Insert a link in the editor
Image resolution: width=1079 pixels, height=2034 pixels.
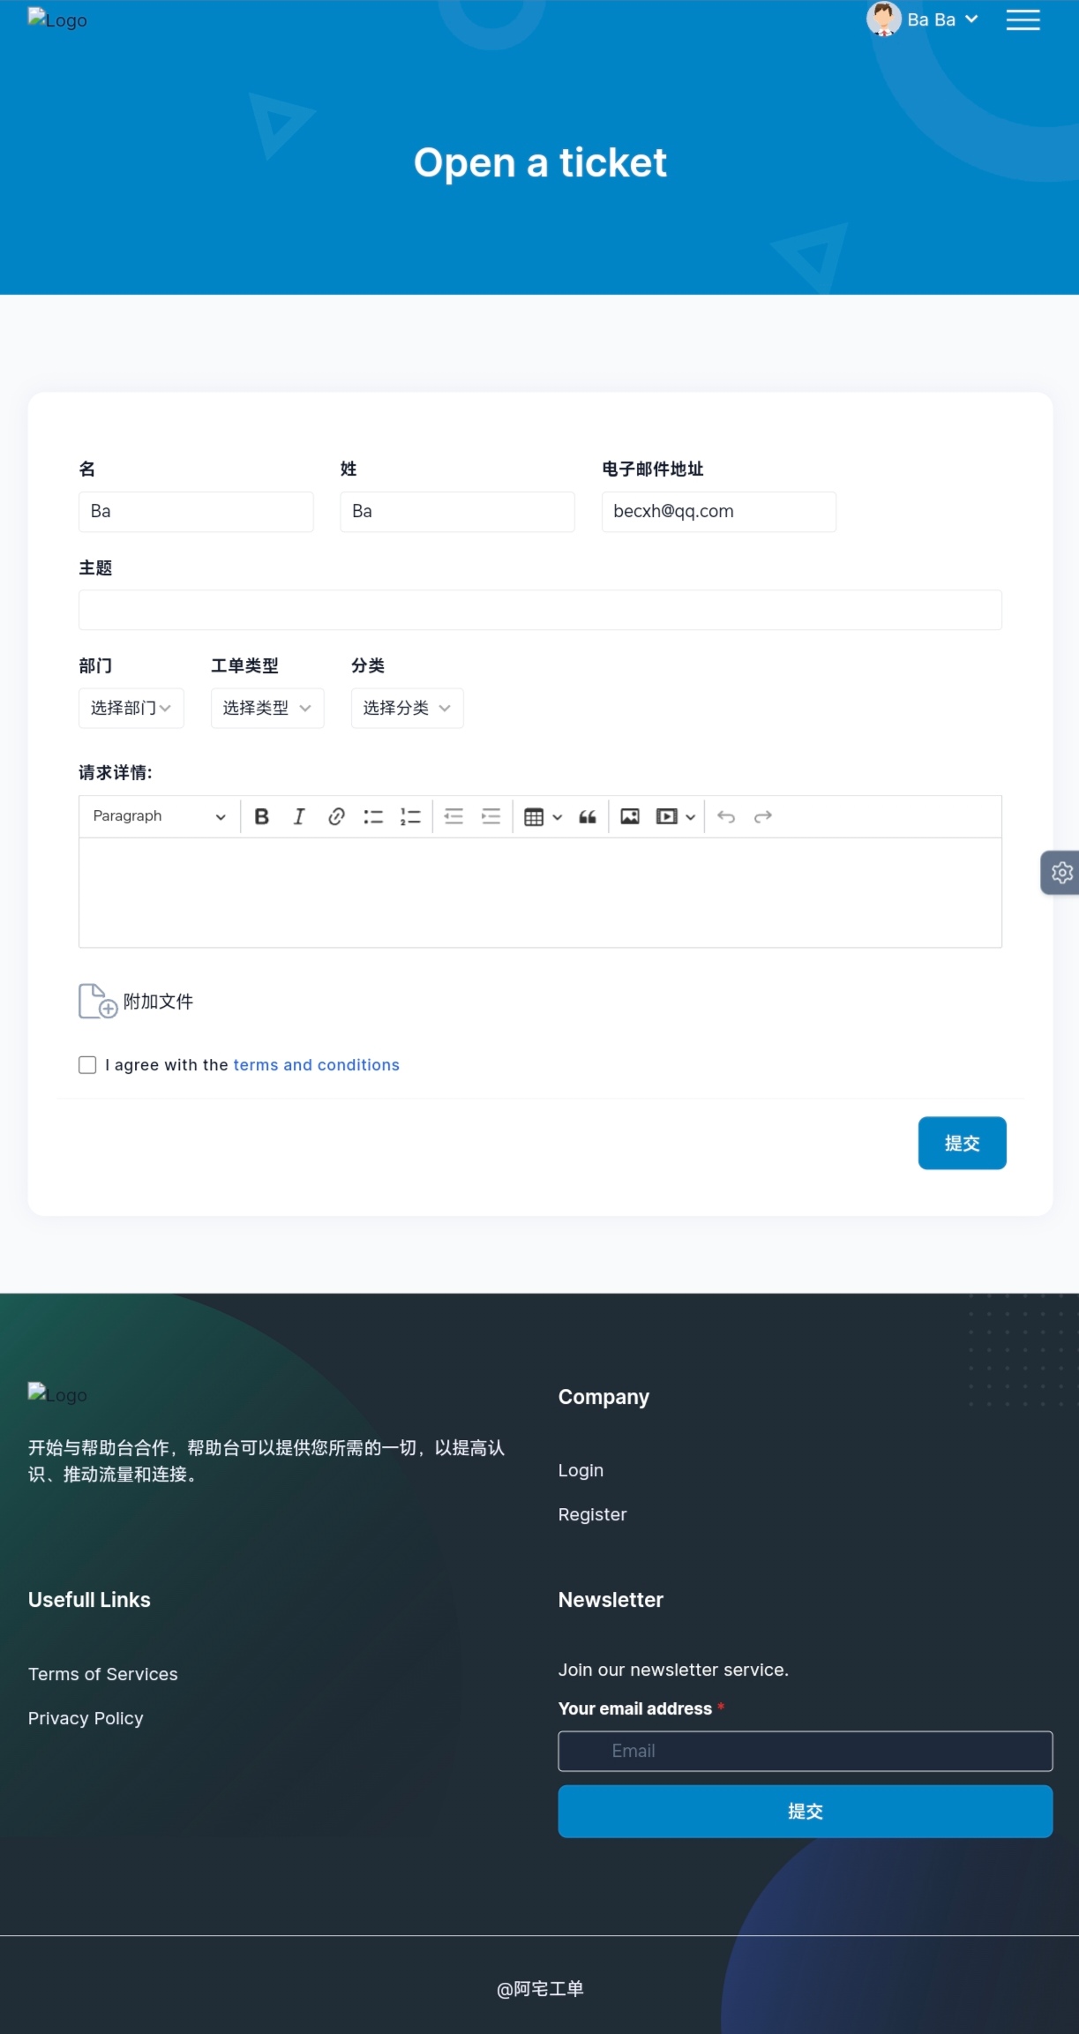[336, 816]
